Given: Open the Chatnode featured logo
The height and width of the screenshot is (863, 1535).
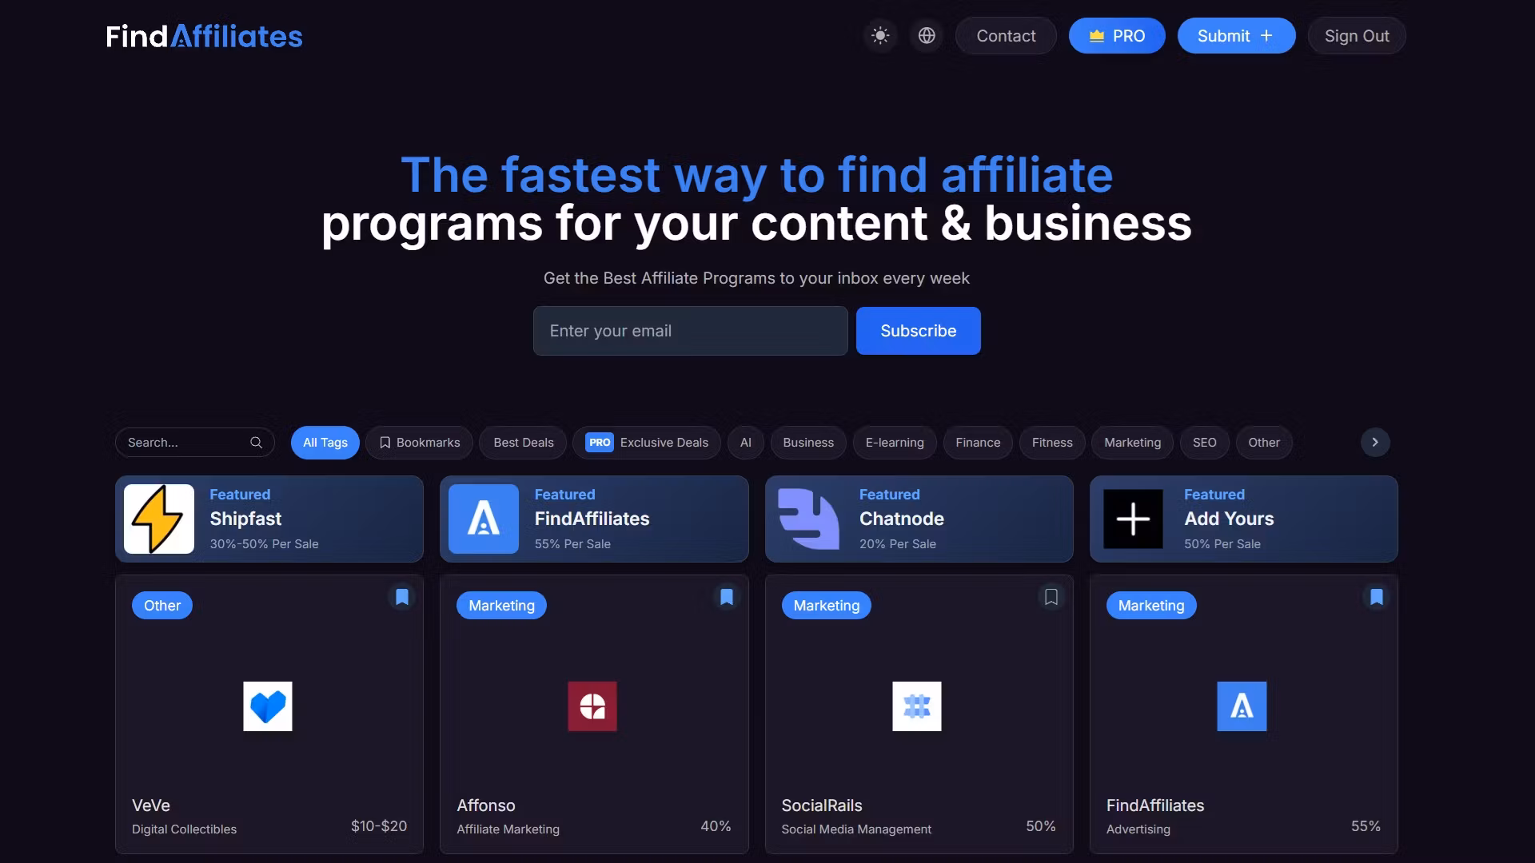Looking at the screenshot, I should pyautogui.click(x=808, y=519).
